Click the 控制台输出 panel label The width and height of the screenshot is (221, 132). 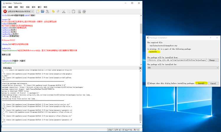coord(7,68)
